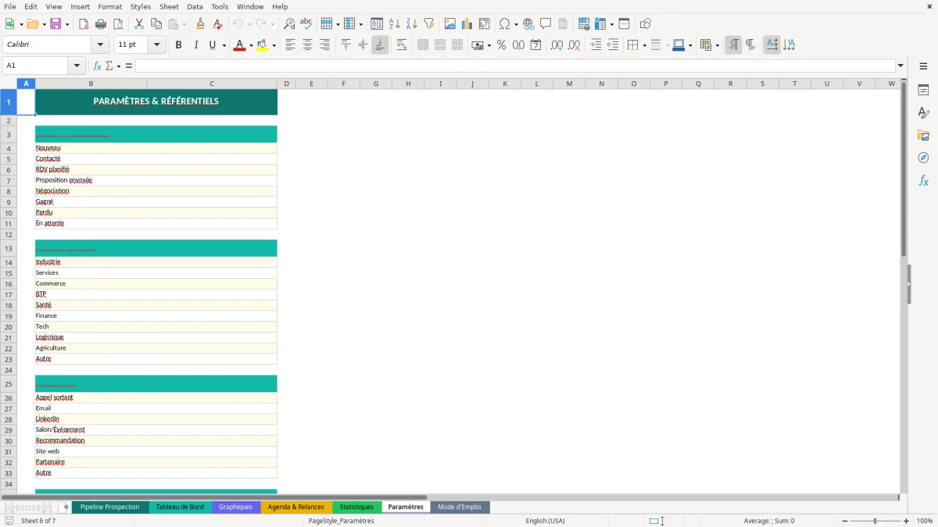Image resolution: width=938 pixels, height=527 pixels.
Task: Open sidebar Properties panel icon
Action: coord(923,91)
